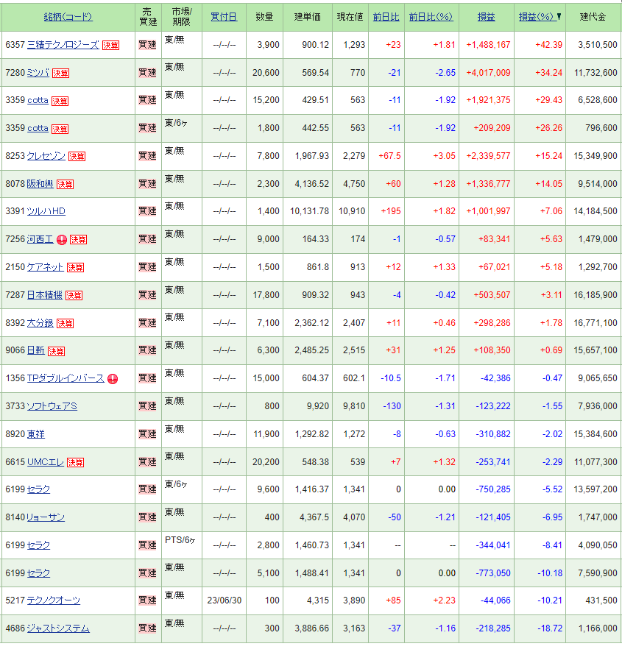This screenshot has width=622, height=652.
Task: Open the ジャストシステム stock link
Action: (x=58, y=628)
